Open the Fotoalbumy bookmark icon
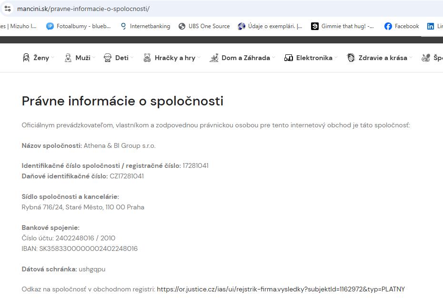The width and height of the screenshot is (443, 300). (x=50, y=26)
